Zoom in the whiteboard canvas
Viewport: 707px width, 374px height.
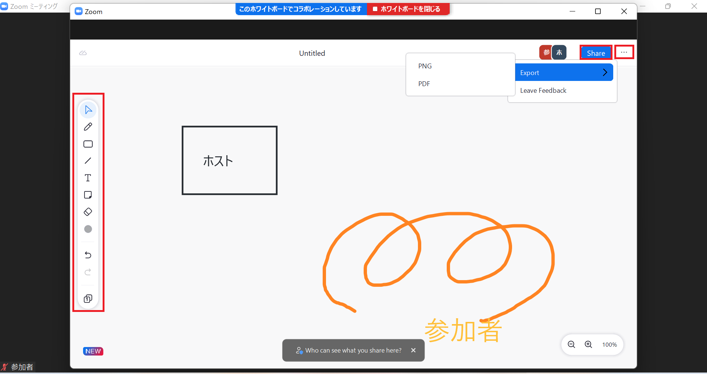click(588, 344)
